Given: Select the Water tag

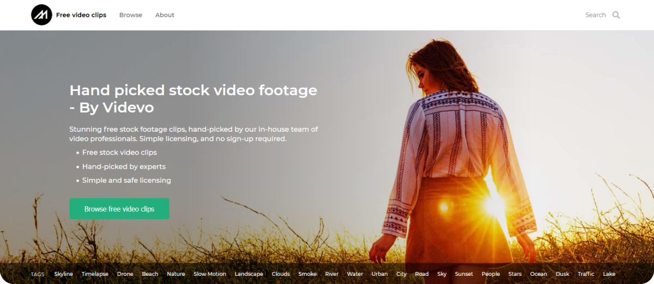Looking at the screenshot, I should [355, 274].
